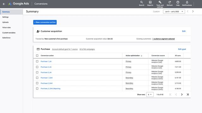Check the Purchase 1_GA4 row checkbox
Image resolution: width=202 pixels, height=113 pixels.
37,78
